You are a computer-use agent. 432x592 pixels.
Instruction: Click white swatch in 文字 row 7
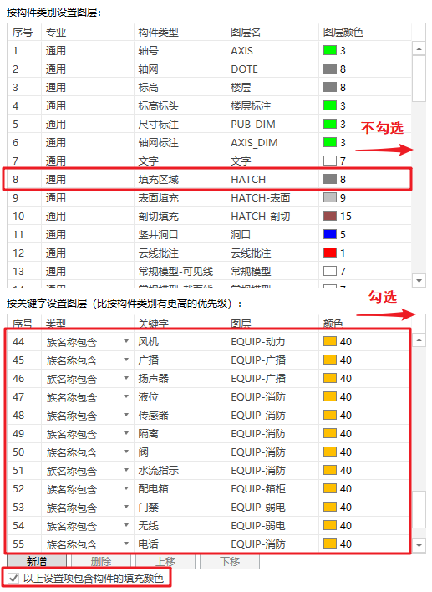click(x=330, y=161)
